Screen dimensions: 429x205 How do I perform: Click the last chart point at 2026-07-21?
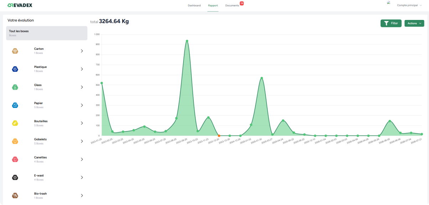point(422,134)
